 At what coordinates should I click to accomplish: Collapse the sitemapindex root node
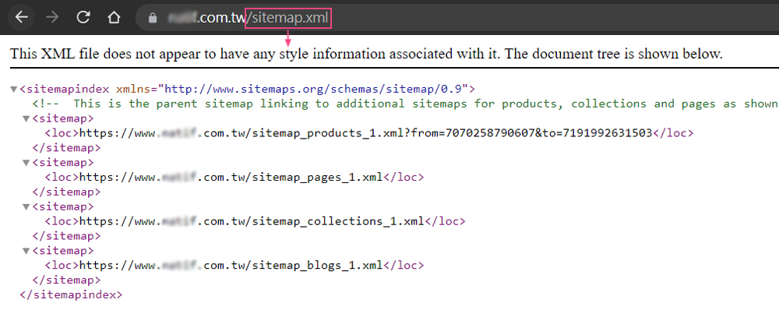13,90
